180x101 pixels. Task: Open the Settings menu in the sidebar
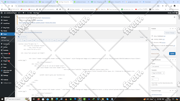pos(6,75)
